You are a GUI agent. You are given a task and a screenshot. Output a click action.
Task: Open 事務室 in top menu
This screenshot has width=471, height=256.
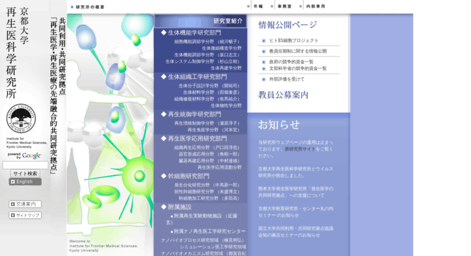click(284, 6)
